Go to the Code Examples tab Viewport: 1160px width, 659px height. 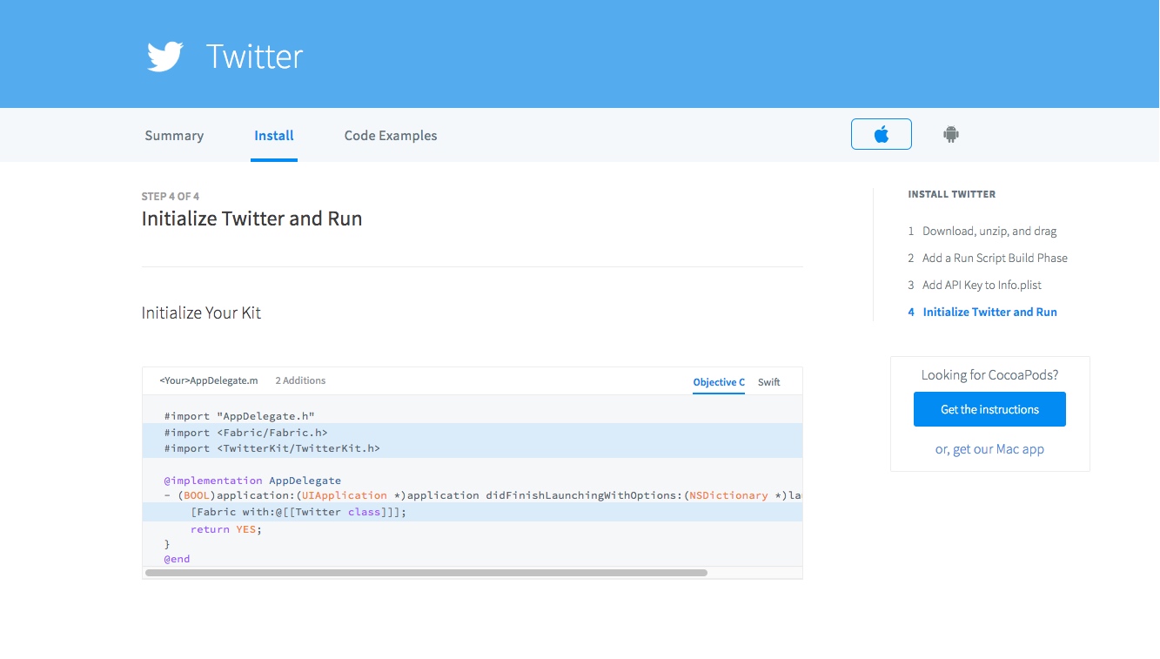click(391, 136)
